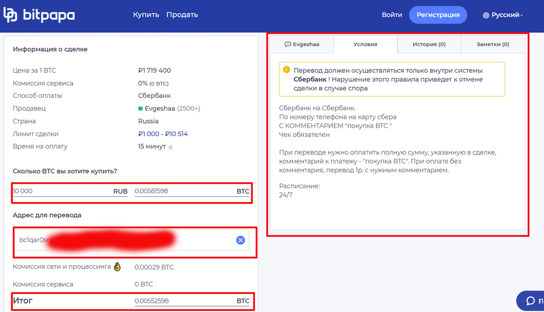Click the info icon beside 15 минут
Screen dimensions: 544x312
tap(171, 147)
